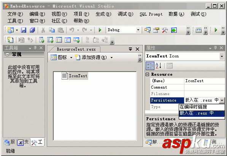Screen dimensions: 227x156
Task: Sort properties alphabetically
Action: (159, 66)
